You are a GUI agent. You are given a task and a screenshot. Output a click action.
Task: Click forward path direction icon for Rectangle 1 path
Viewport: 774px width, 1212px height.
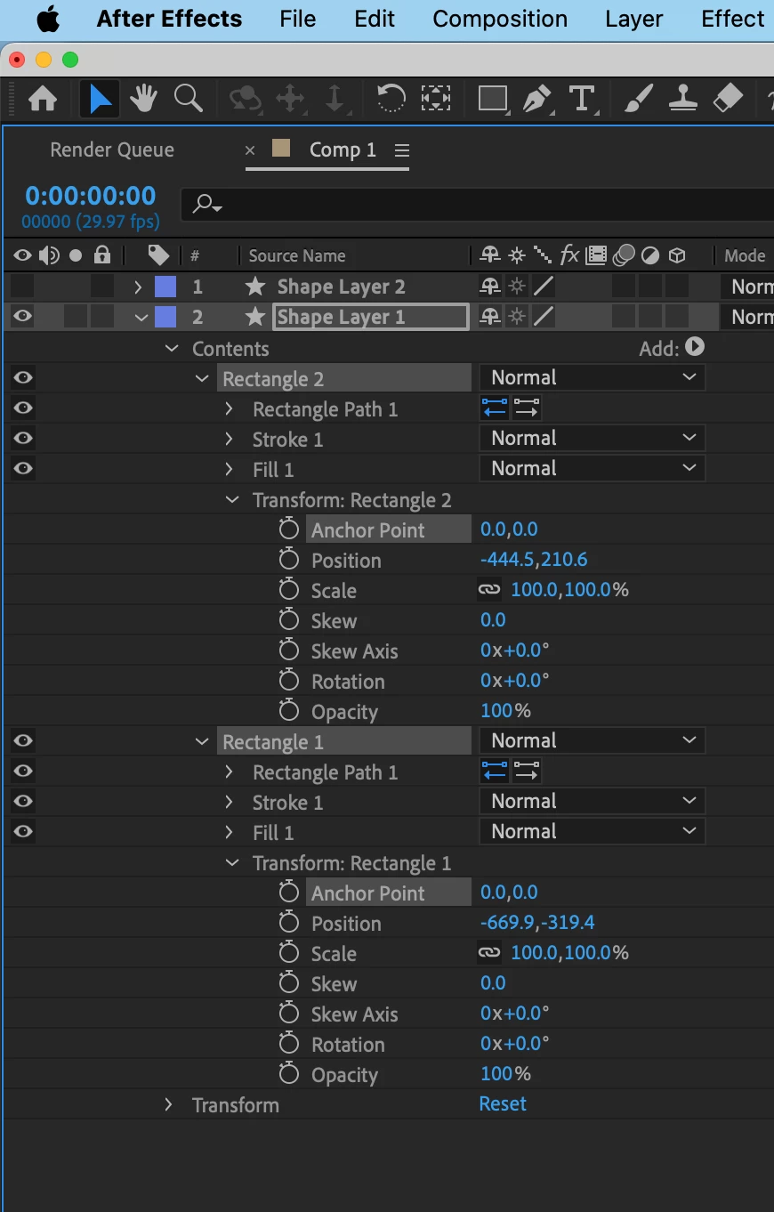[527, 772]
